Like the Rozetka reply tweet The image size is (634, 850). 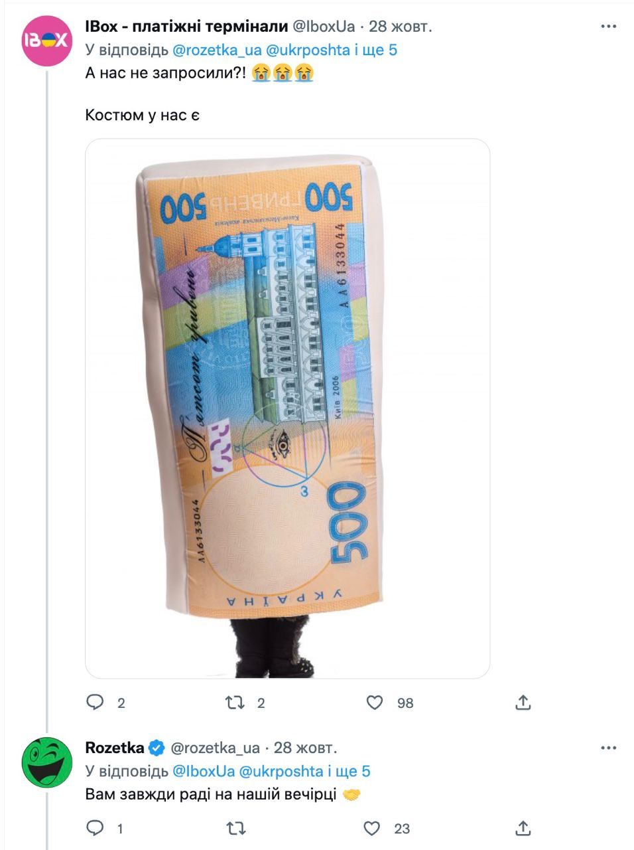pos(373,827)
